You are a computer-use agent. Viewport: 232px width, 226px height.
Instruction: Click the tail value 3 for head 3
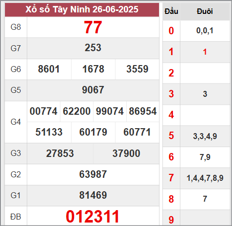pos(205,94)
